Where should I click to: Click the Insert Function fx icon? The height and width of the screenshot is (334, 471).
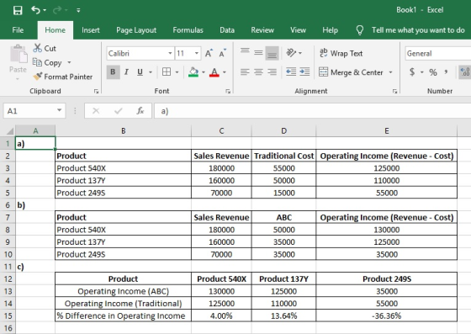coord(140,111)
